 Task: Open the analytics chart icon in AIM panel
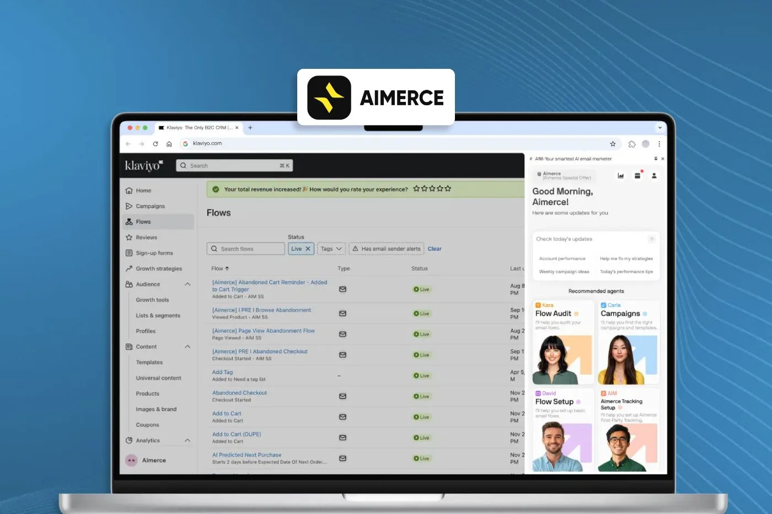click(620, 176)
